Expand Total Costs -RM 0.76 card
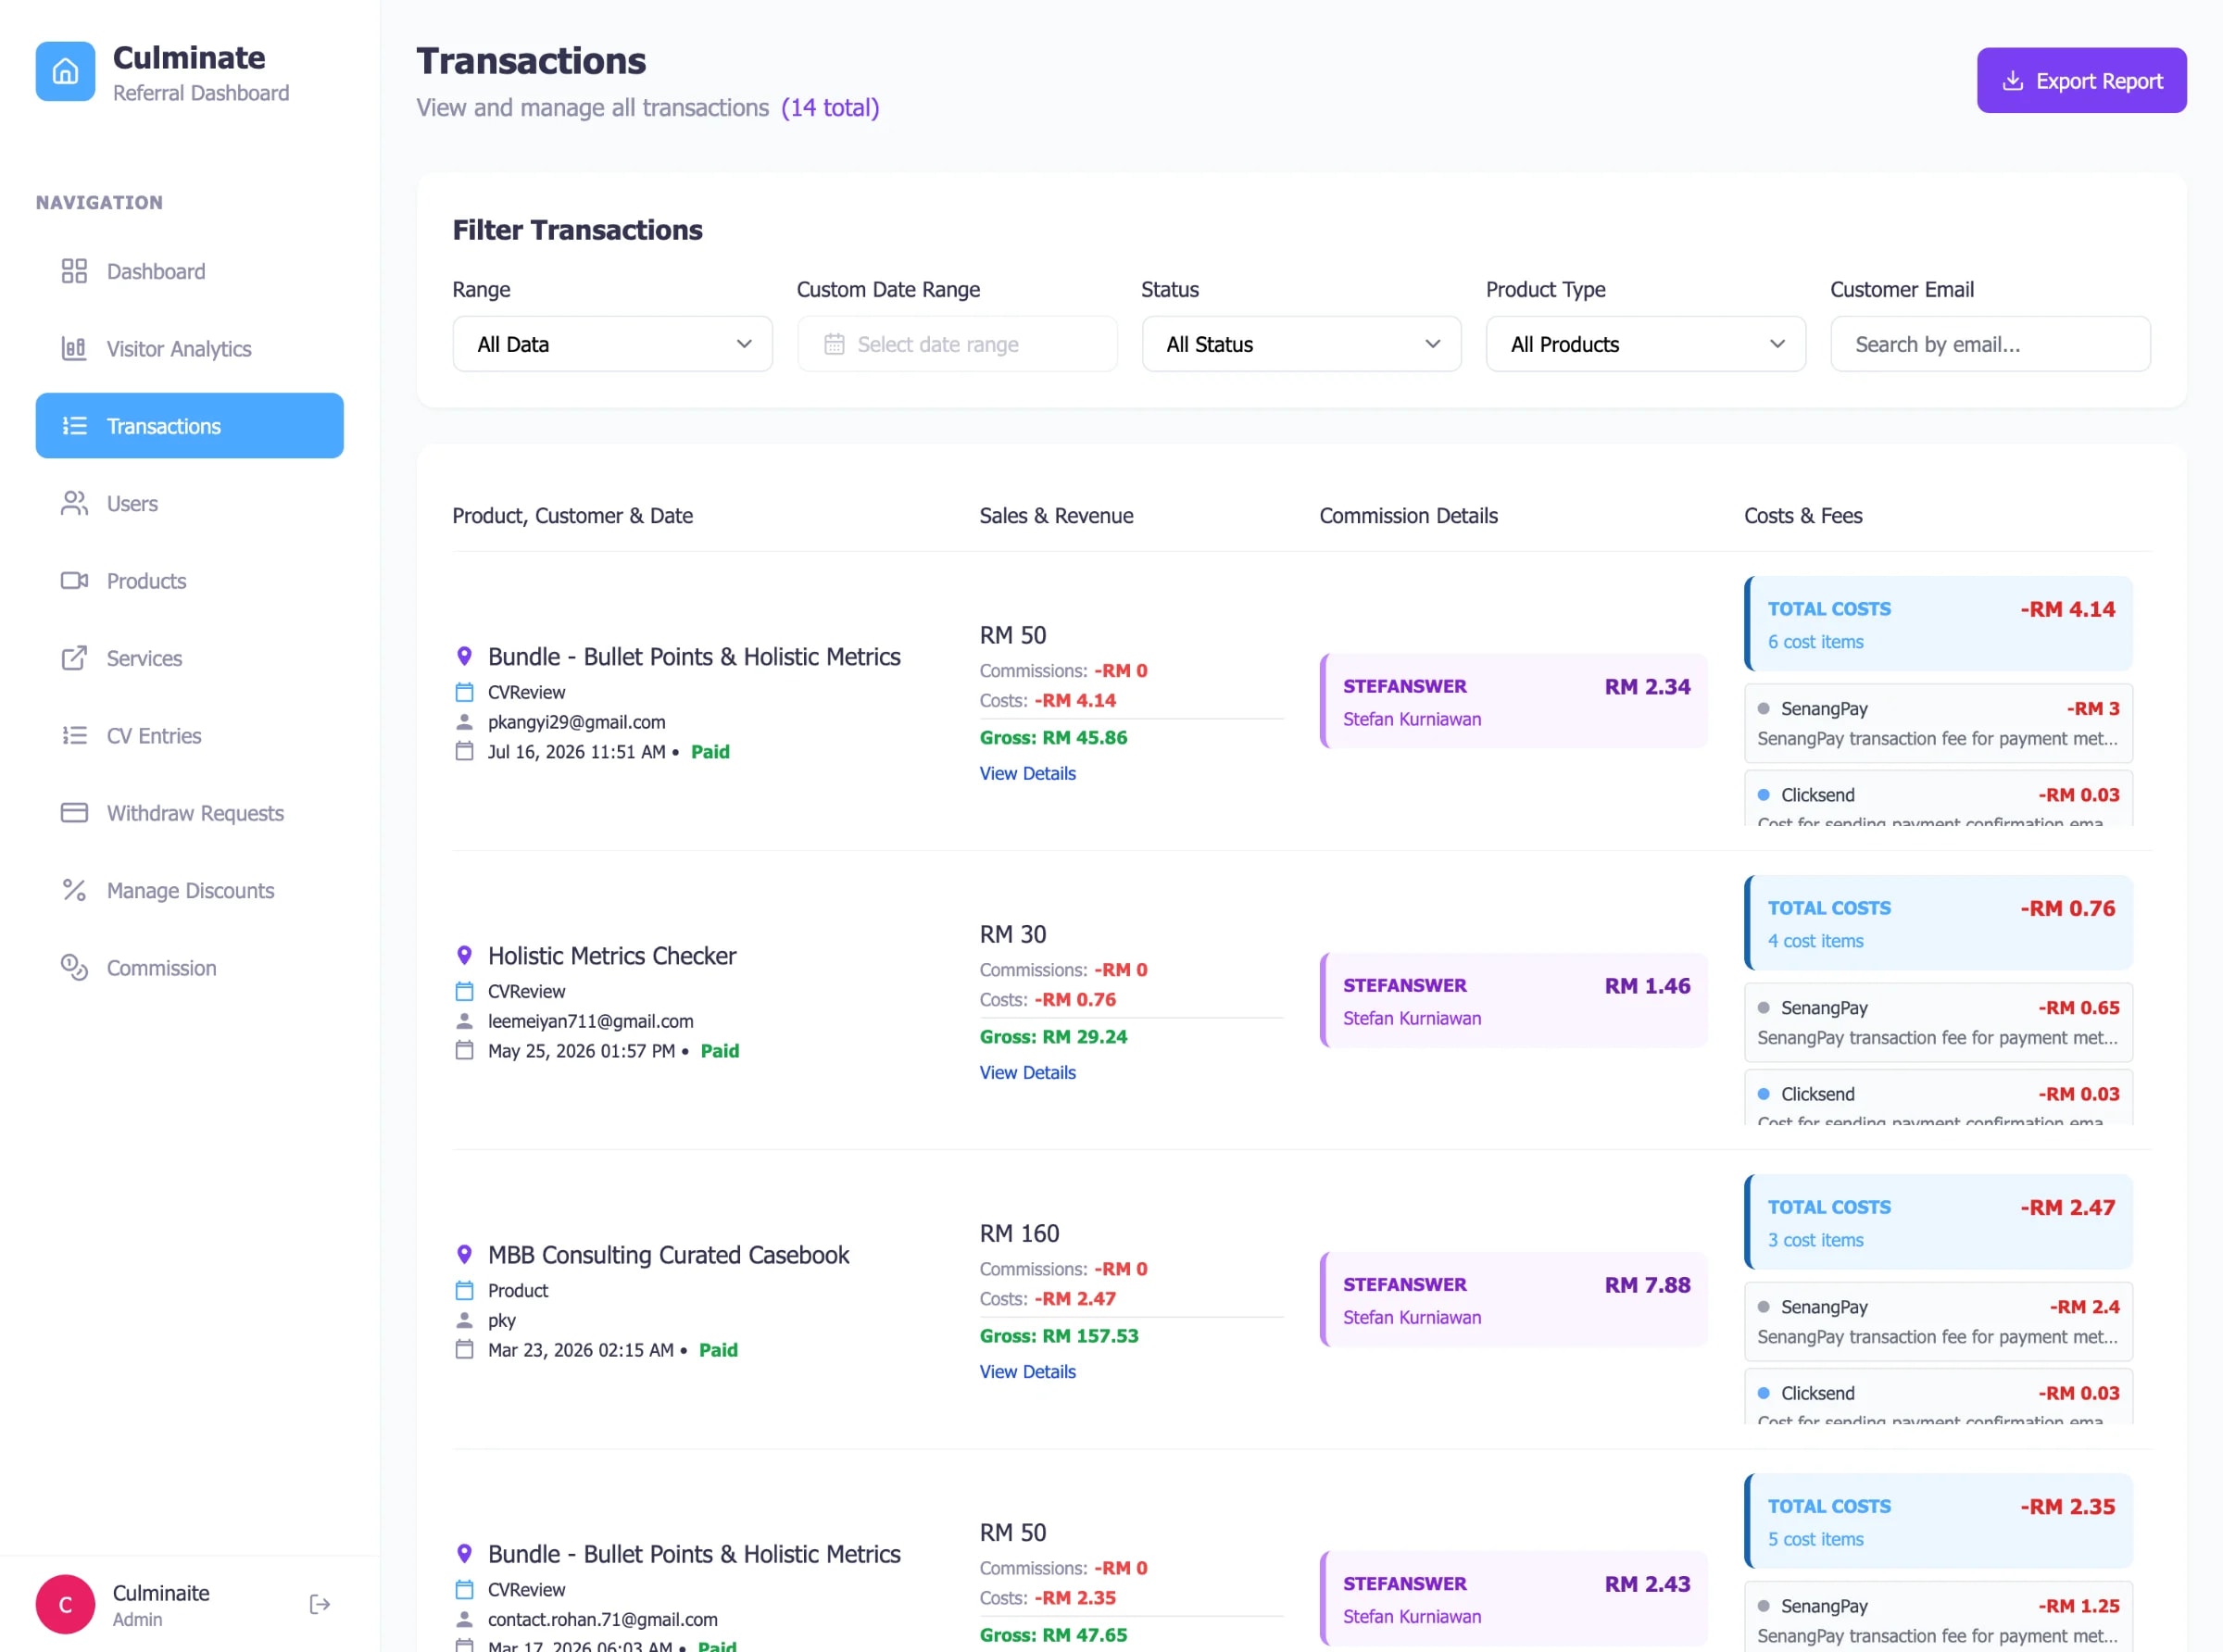2223x1652 pixels. click(1938, 923)
